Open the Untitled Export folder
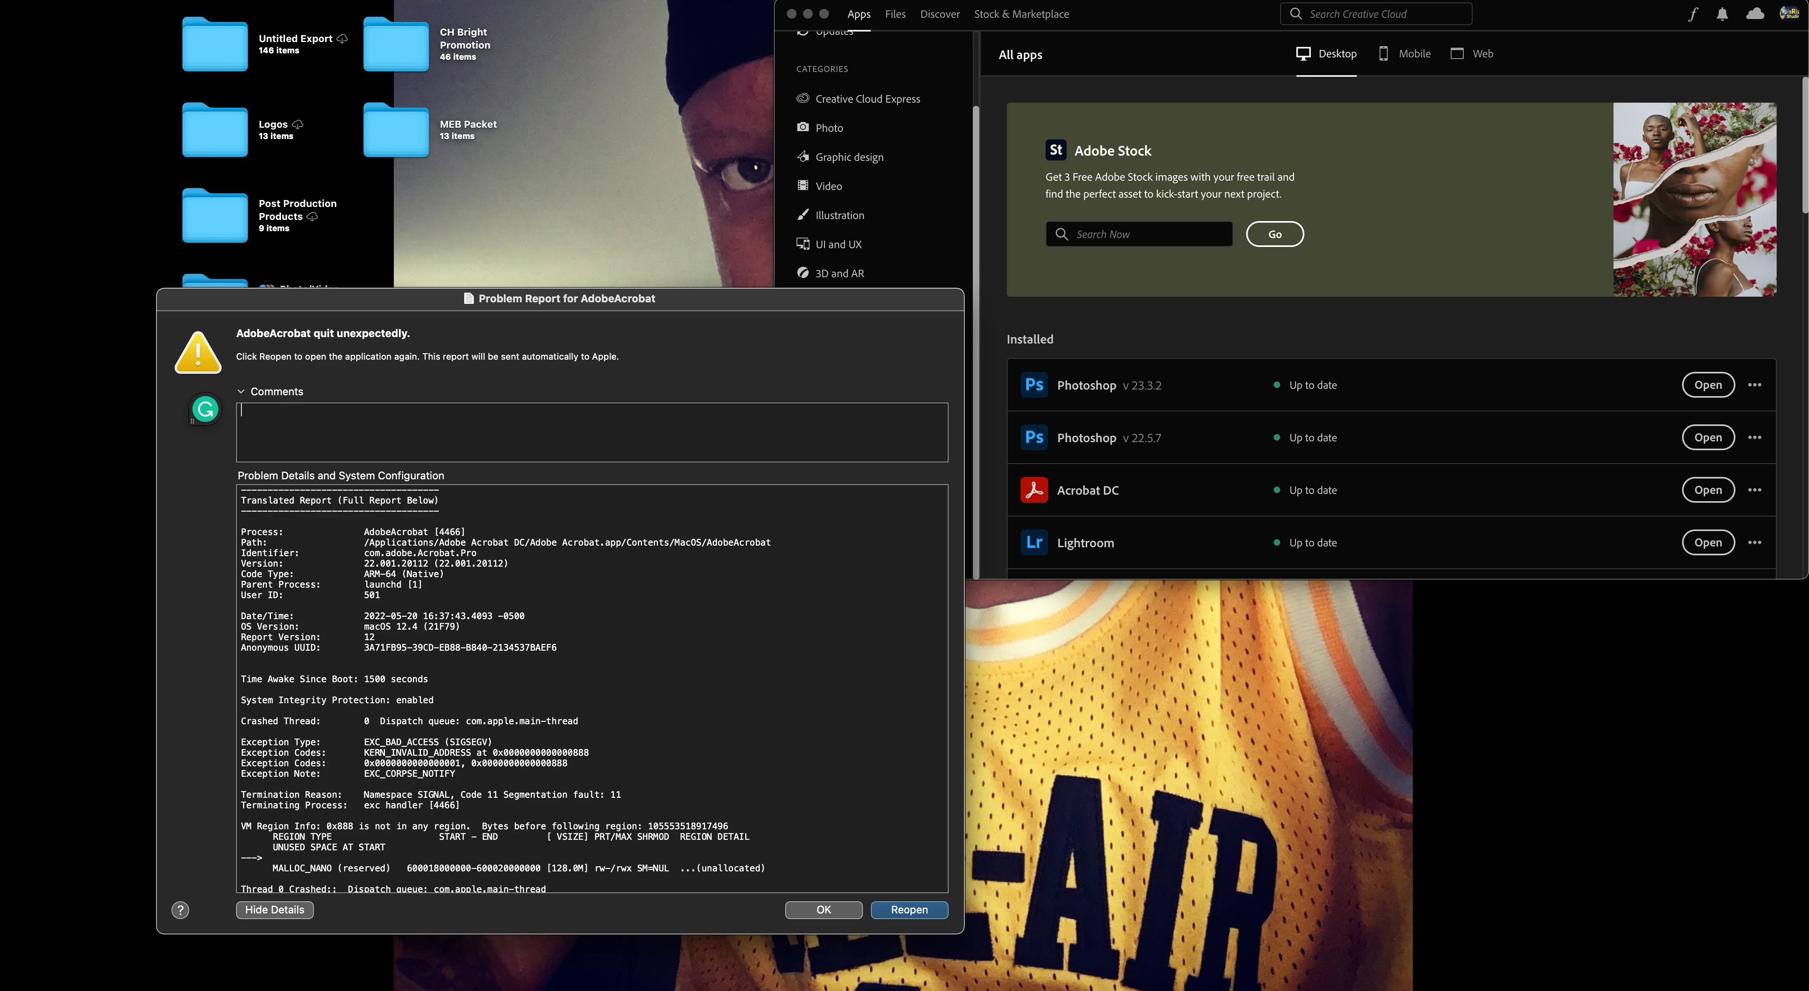 [x=215, y=44]
